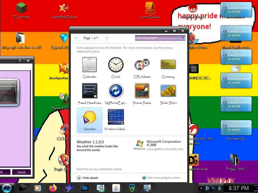Open the SoulseekQt desktop label
The image size is (258, 193).
click(236, 138)
